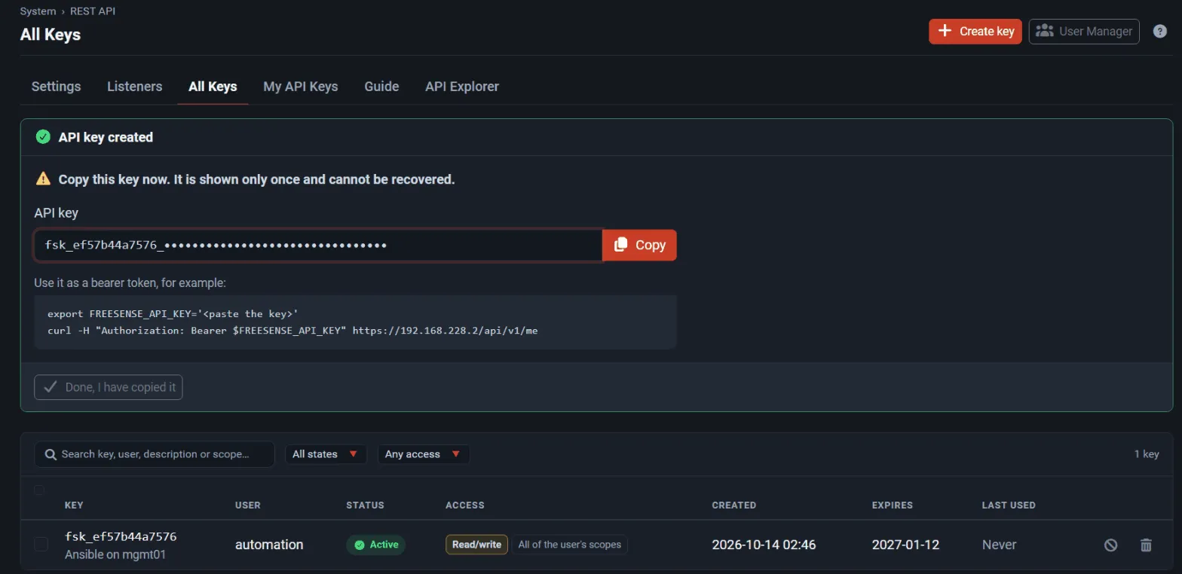
Task: Click the Copy button for the API key
Action: coord(639,245)
